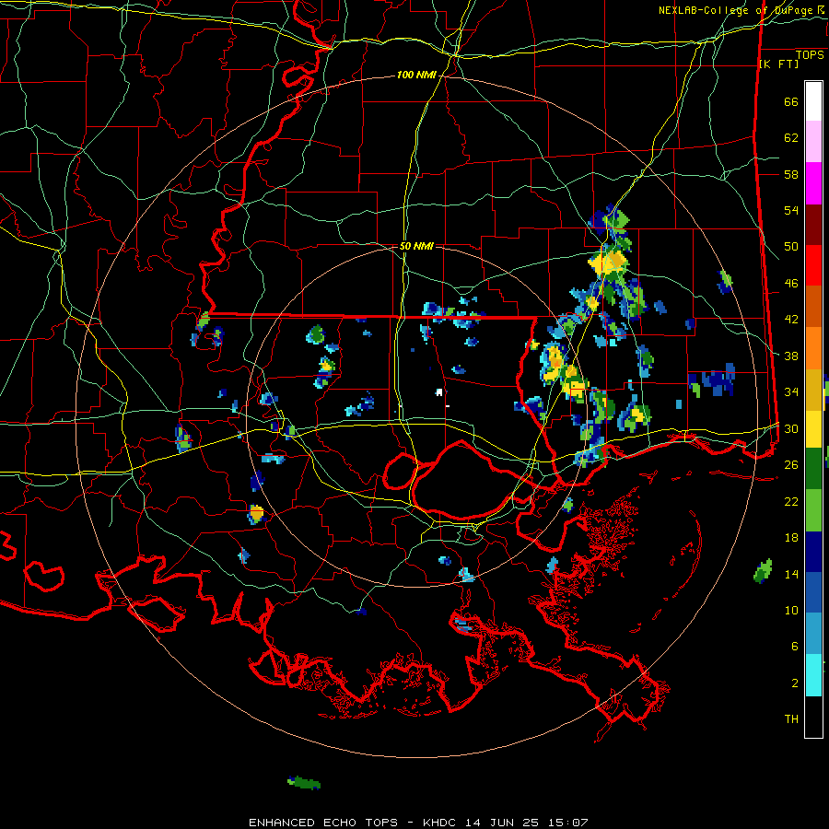Click the legend value '14'
829x829 pixels.
791,574
